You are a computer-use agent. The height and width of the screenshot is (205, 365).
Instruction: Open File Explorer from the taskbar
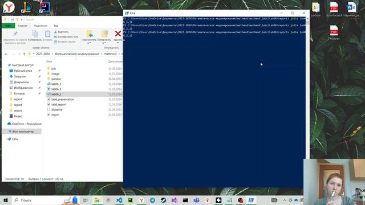point(97,200)
